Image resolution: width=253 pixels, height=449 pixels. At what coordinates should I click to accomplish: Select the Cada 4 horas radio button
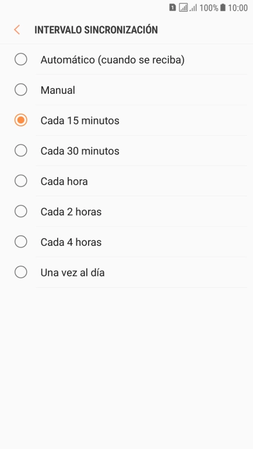[21, 242]
